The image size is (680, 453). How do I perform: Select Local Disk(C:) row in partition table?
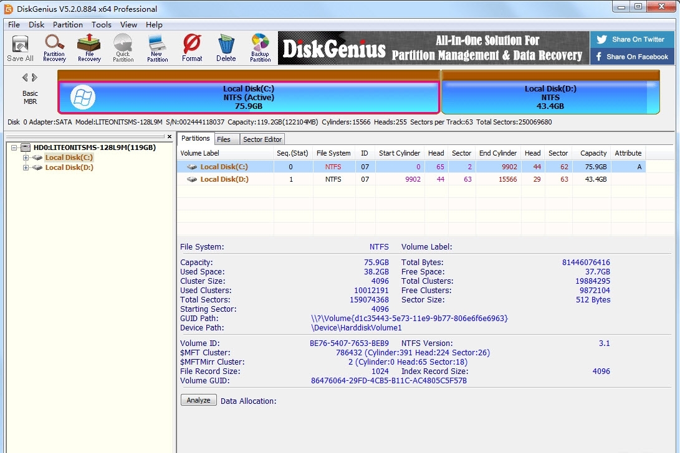coord(411,167)
